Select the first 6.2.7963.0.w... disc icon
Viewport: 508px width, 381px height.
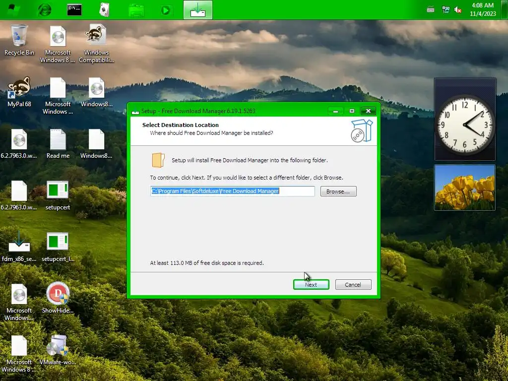click(19, 143)
